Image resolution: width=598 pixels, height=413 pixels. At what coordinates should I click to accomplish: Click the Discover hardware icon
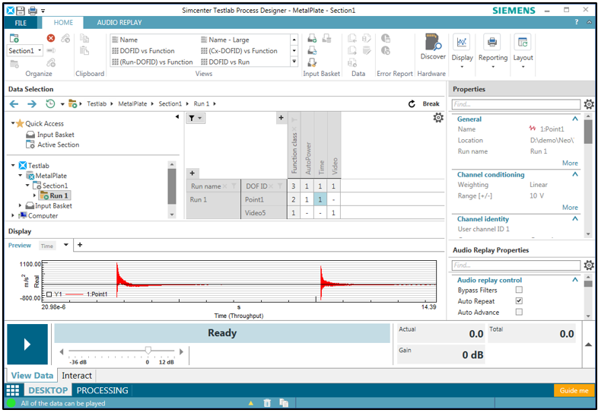(432, 43)
